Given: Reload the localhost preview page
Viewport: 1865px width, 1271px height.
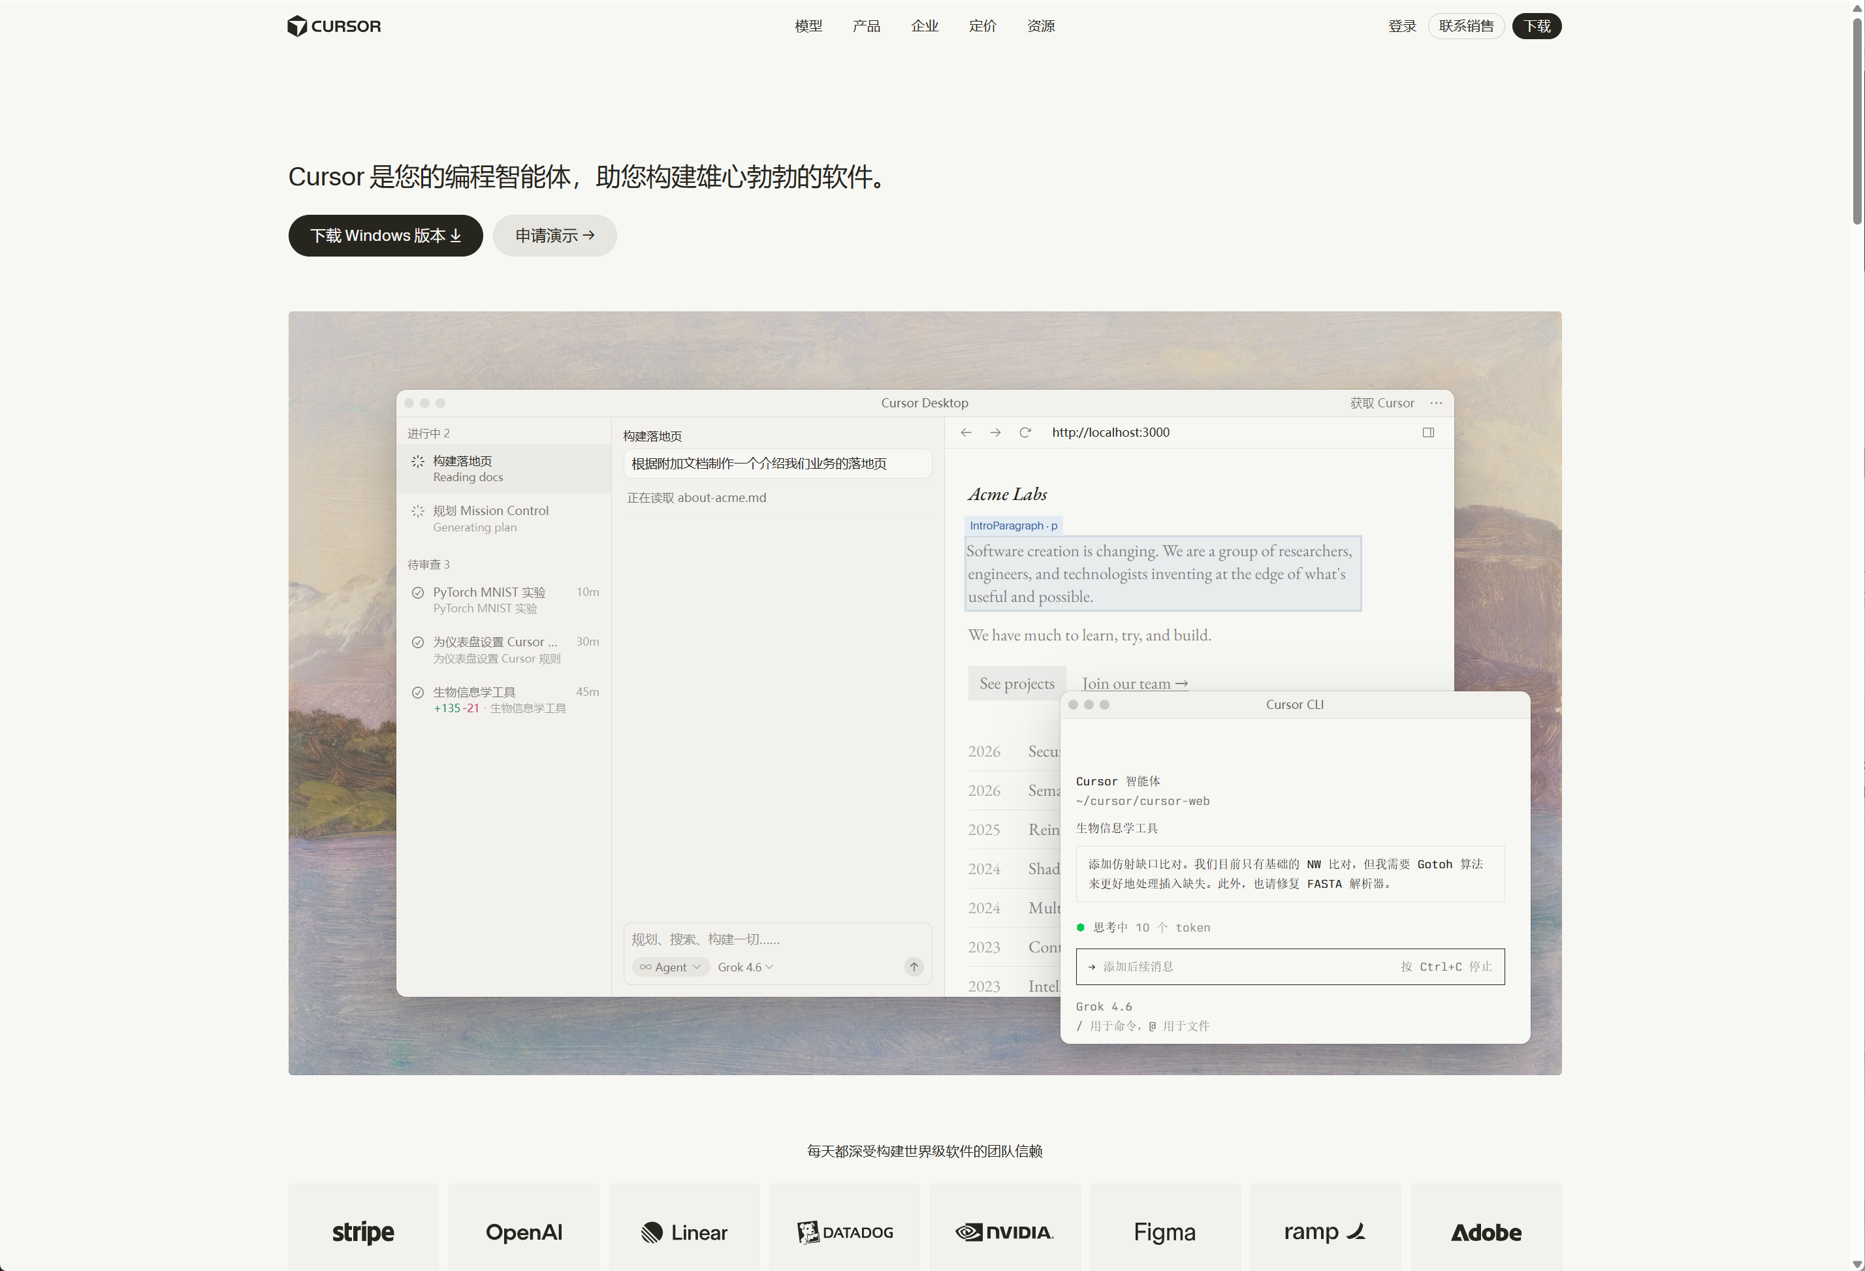Looking at the screenshot, I should tap(1025, 433).
